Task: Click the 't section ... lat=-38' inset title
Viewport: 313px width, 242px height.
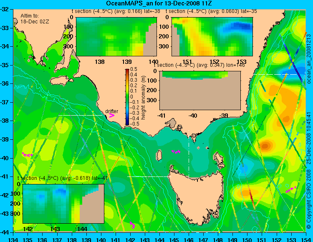Action: 116,11
